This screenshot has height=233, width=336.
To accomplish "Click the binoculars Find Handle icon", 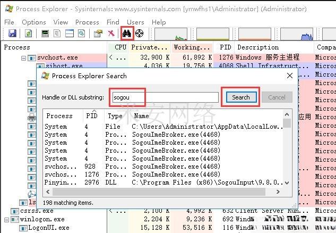I will click(x=127, y=34).
